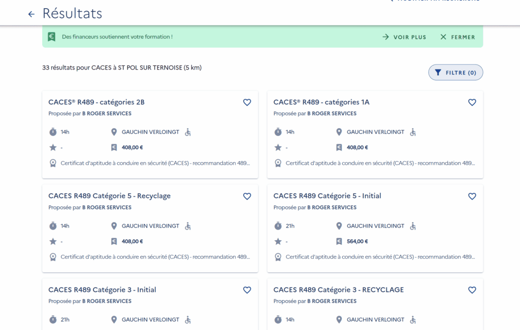Click the duration clock icon in catégories 2B card

tap(53, 132)
